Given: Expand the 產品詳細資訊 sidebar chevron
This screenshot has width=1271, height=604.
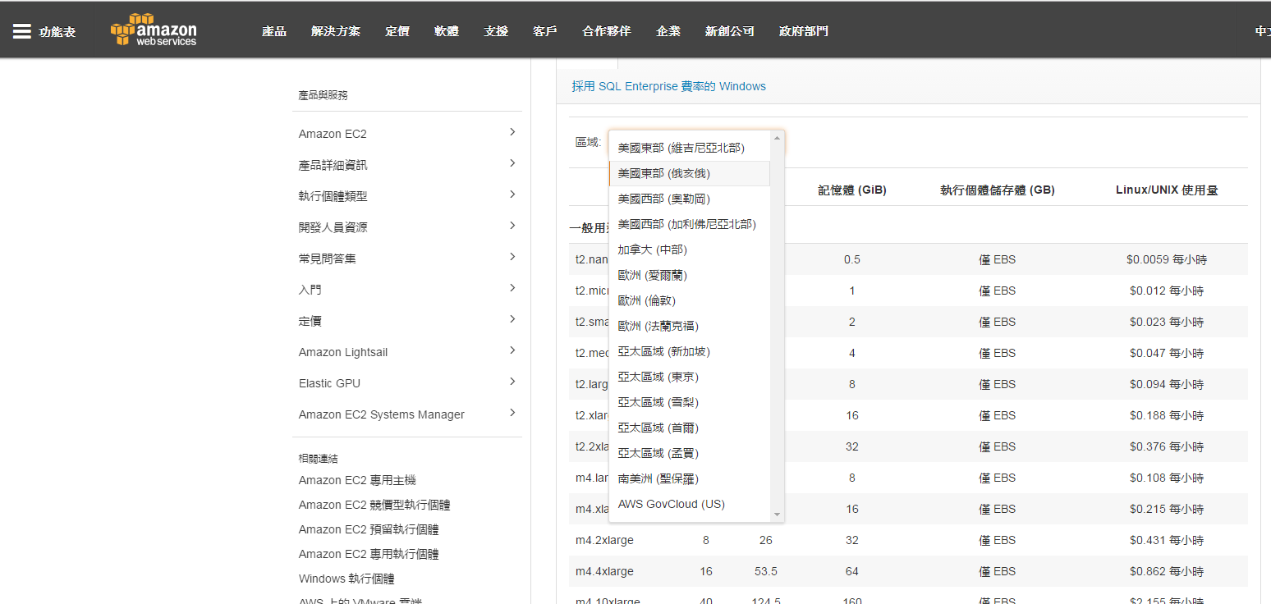Looking at the screenshot, I should click(512, 163).
